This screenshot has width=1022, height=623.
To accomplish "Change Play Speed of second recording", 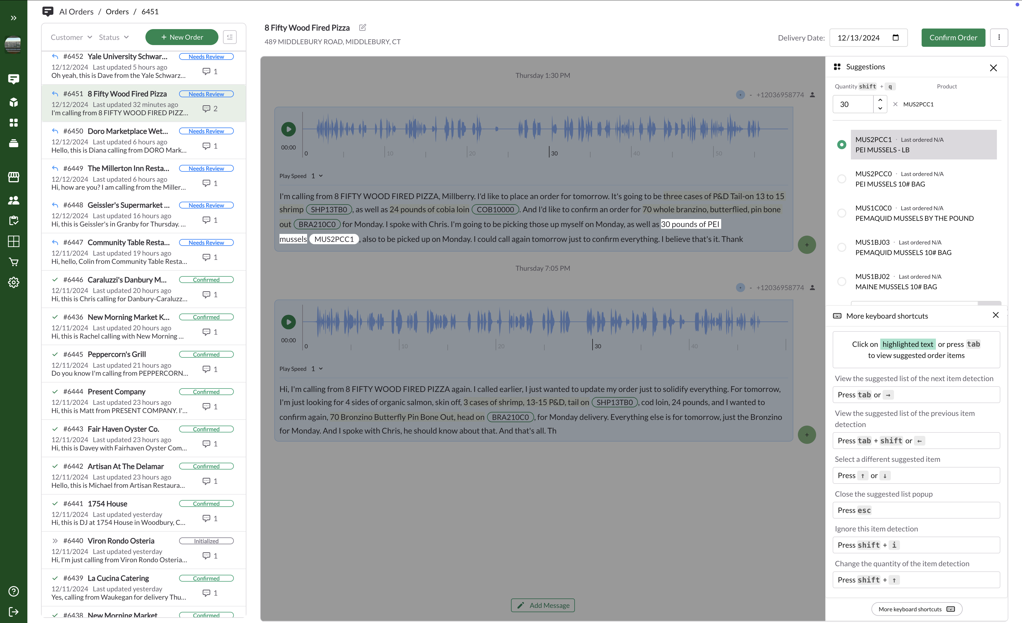I will [317, 369].
